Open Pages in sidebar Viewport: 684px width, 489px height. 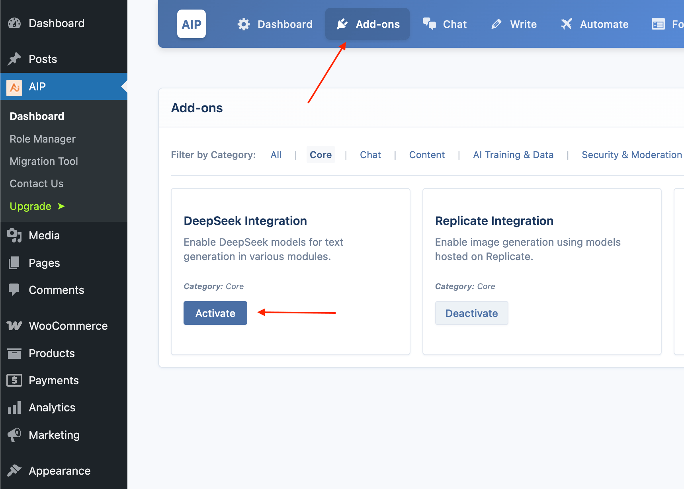(x=64, y=263)
